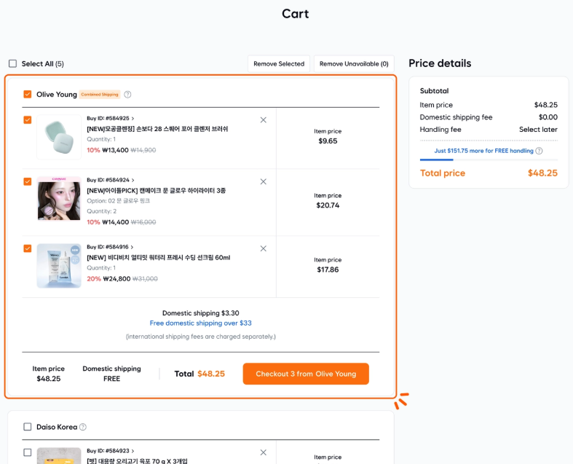Remove the Moon Glow highlighter item
This screenshot has width=573, height=464.
[264, 181]
